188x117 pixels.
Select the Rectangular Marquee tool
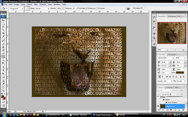click(x=3, y=23)
